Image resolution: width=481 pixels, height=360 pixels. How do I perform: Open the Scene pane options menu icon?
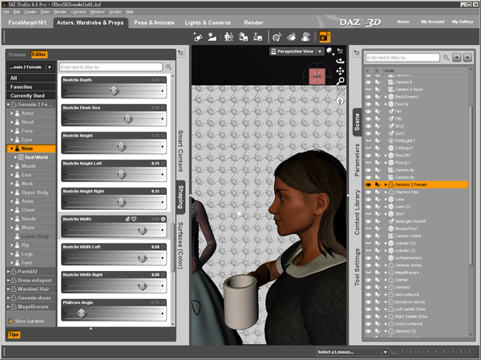point(357,53)
